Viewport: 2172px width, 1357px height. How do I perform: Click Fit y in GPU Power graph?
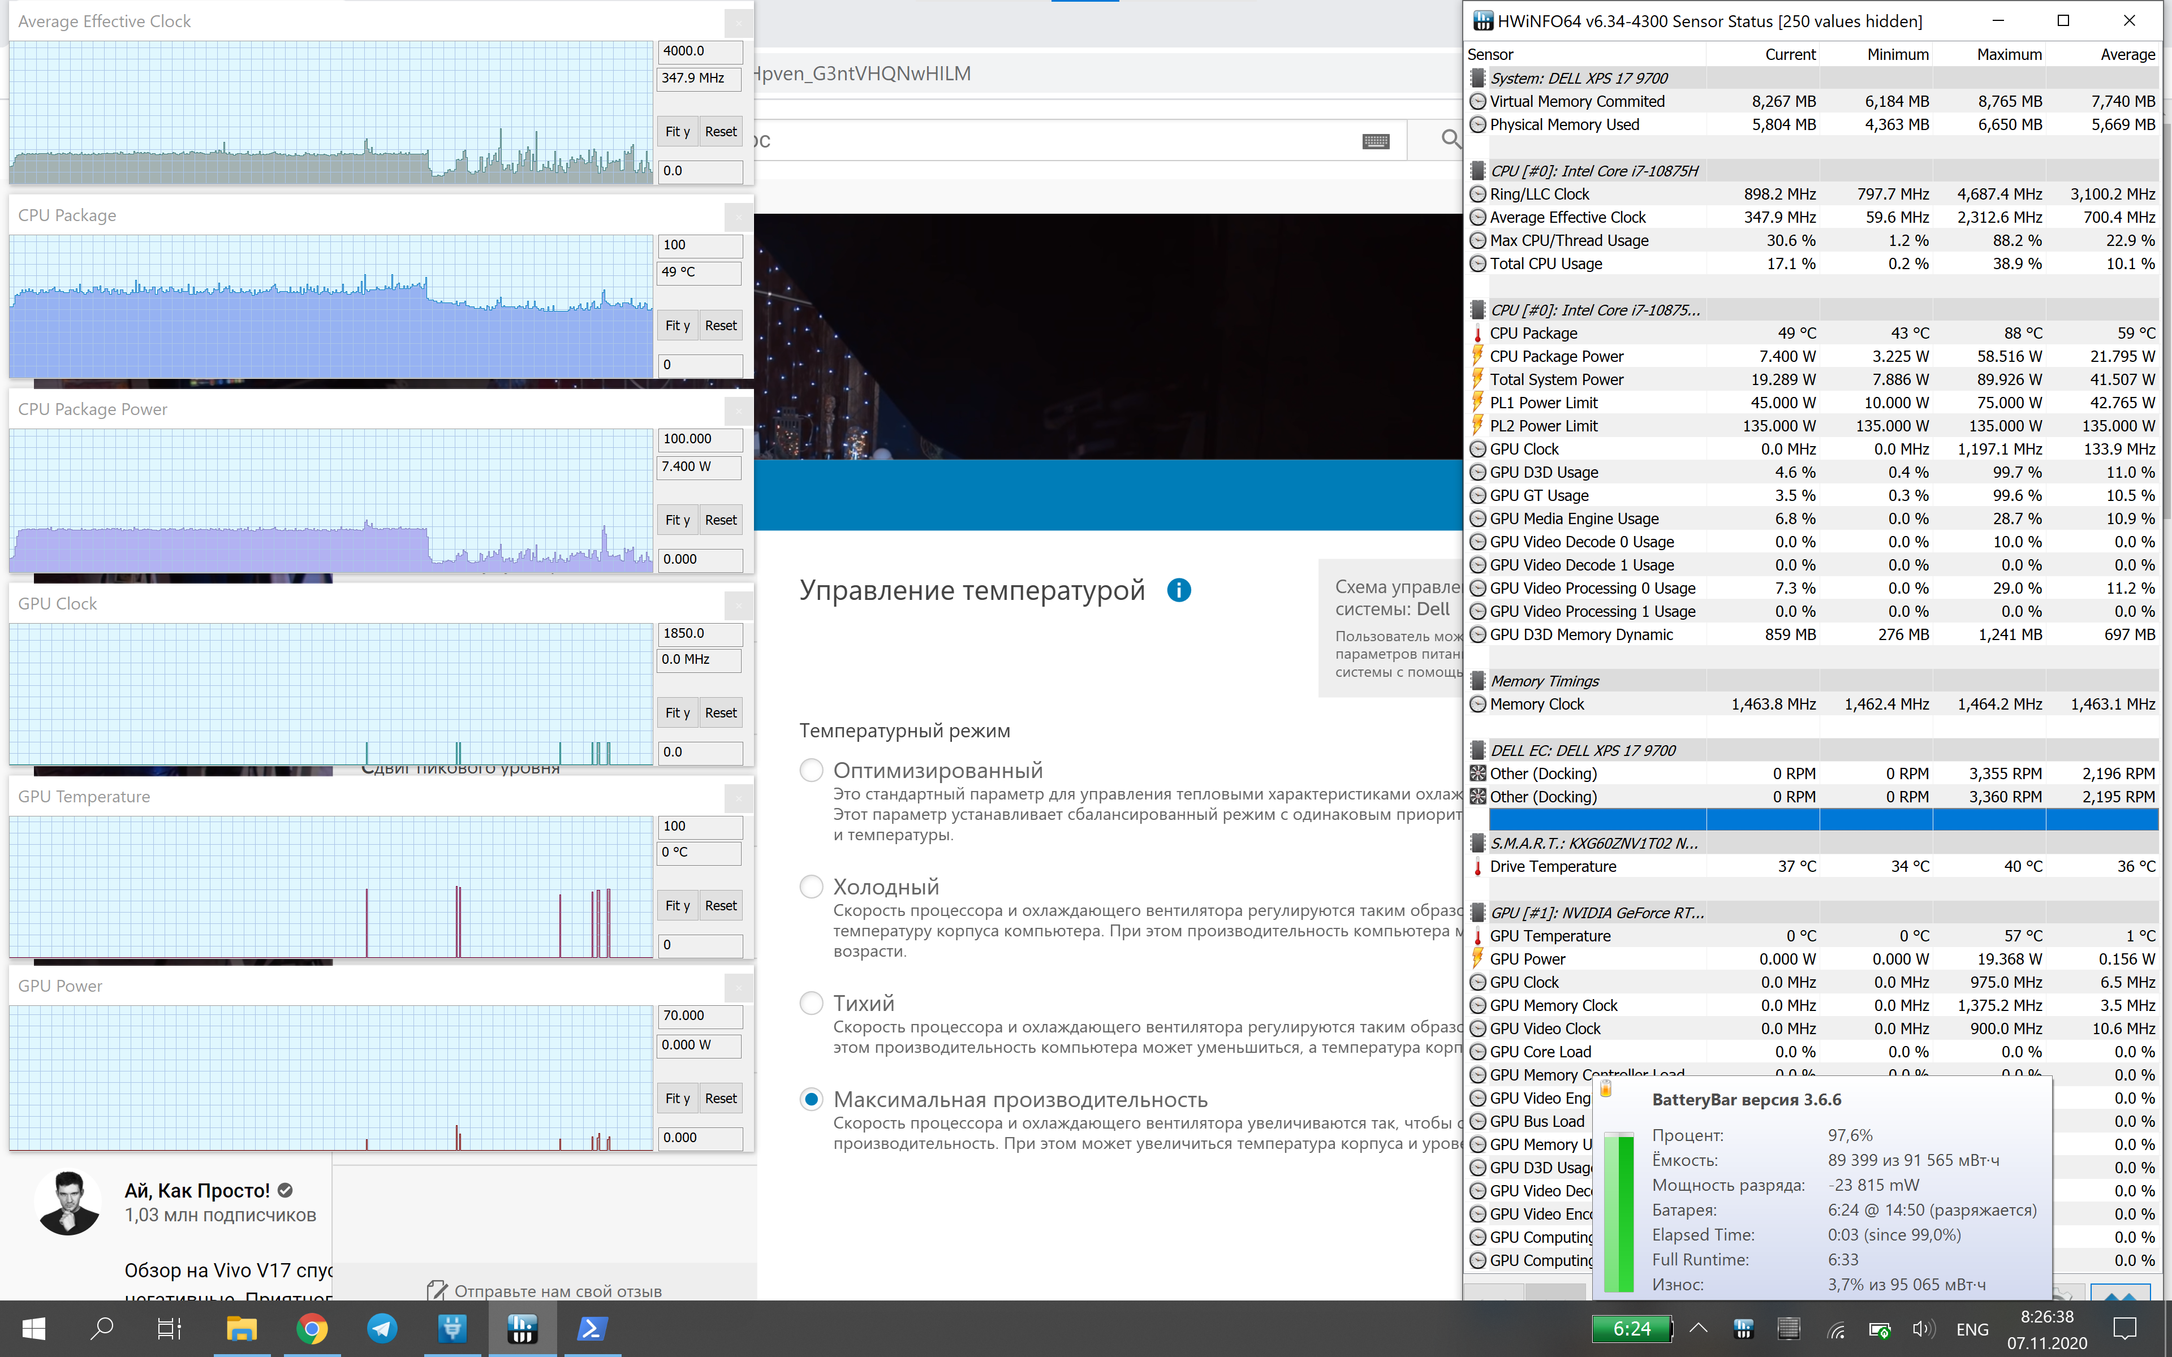(678, 1099)
